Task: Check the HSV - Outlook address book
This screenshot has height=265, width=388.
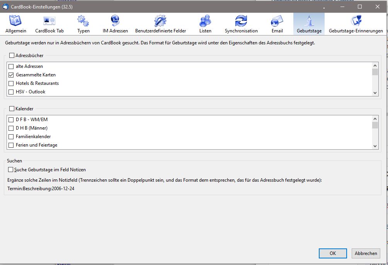Action: click(11, 92)
